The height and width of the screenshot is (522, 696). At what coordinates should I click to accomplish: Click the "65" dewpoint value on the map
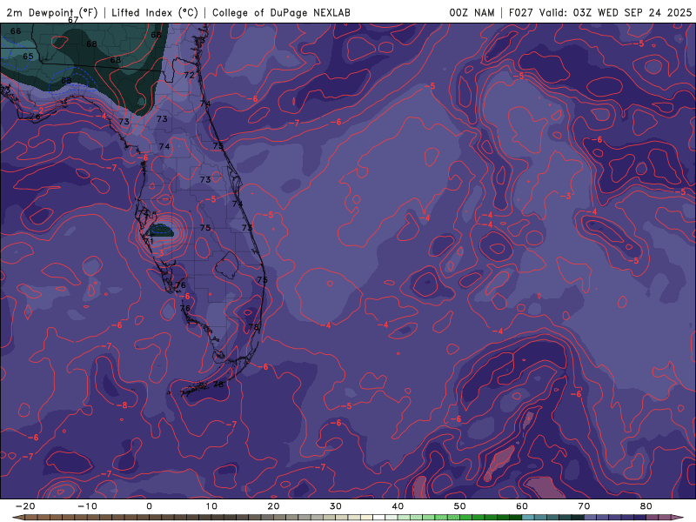click(x=28, y=57)
